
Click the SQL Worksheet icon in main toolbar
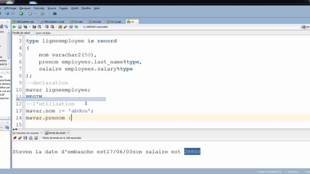(43, 14)
